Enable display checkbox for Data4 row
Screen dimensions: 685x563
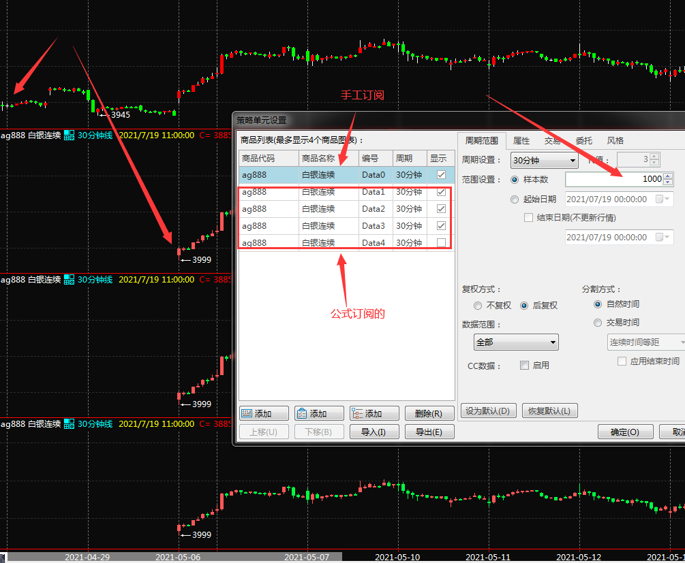coord(441,243)
